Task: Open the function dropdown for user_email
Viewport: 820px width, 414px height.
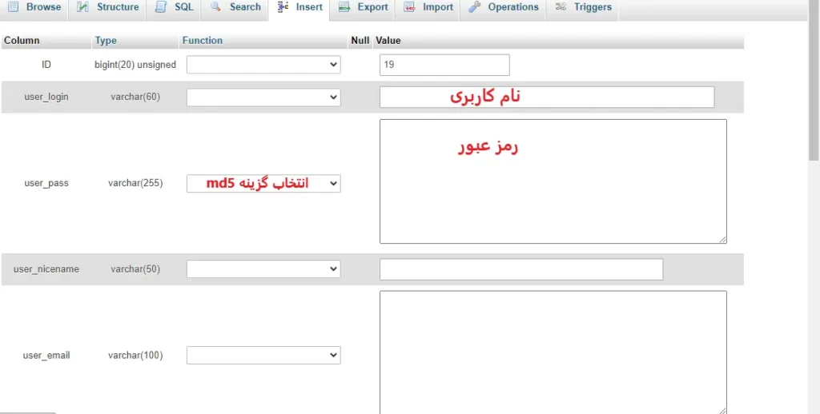Action: [263, 355]
